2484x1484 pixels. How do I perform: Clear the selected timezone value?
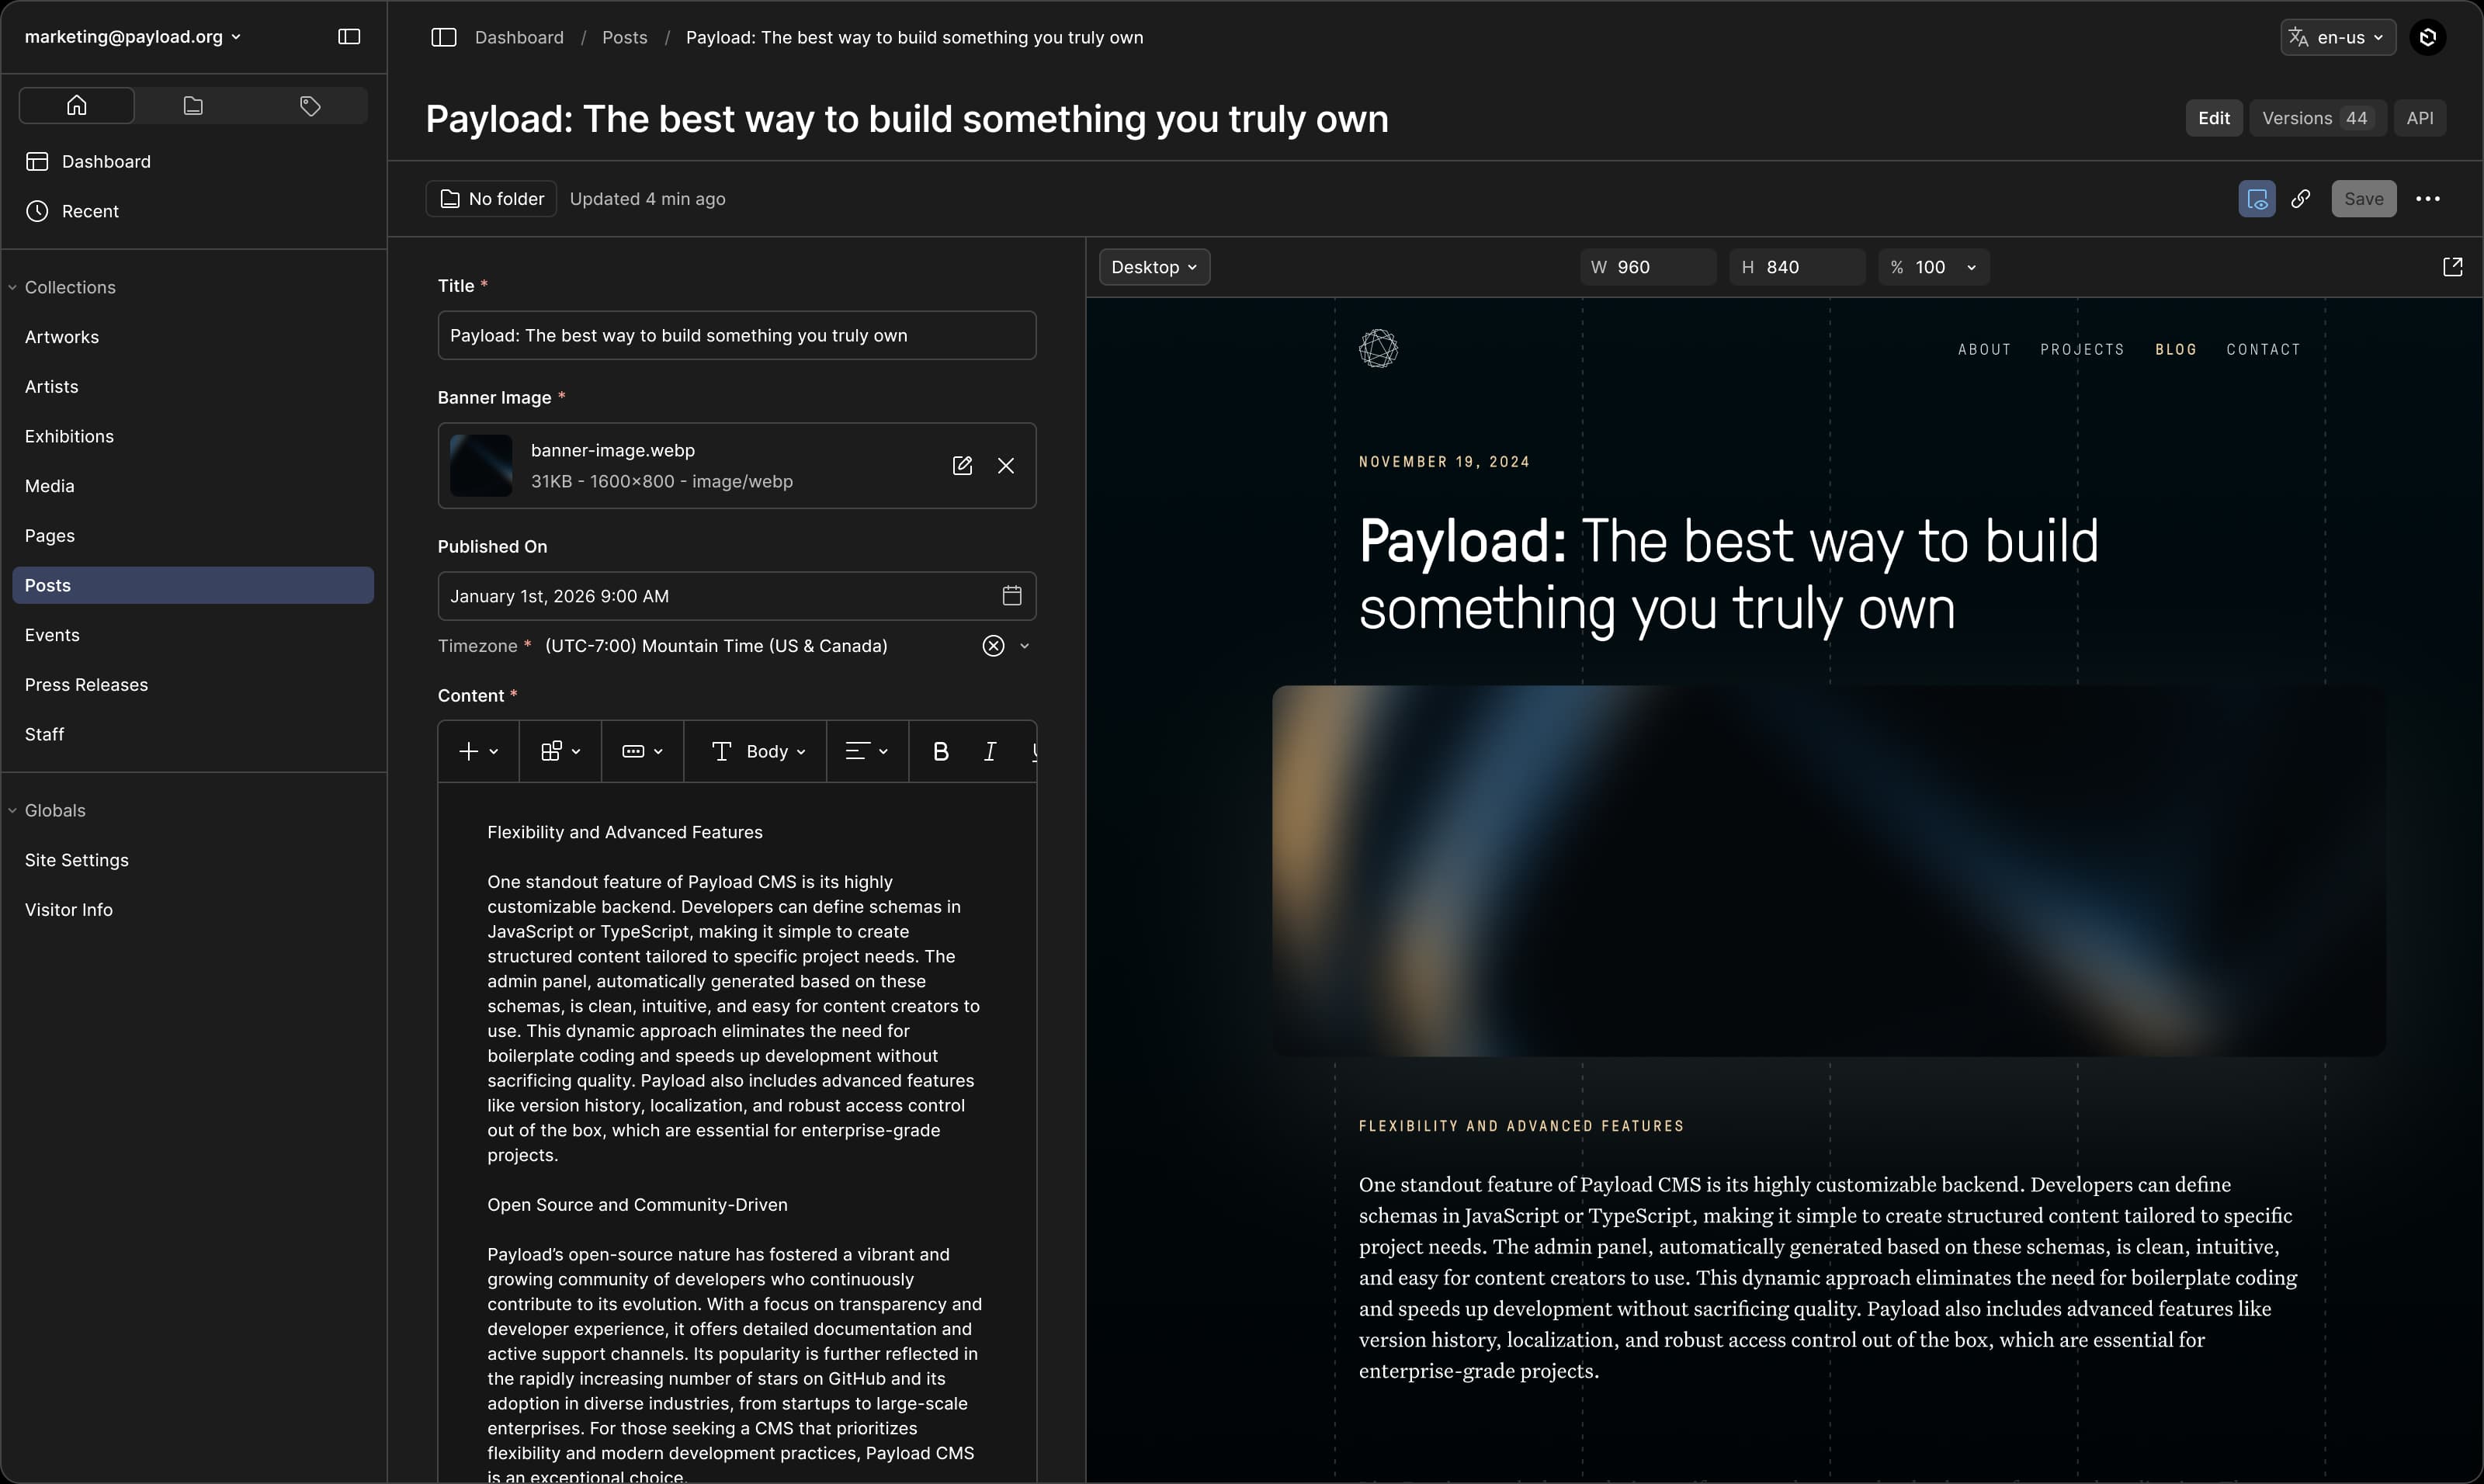[993, 646]
